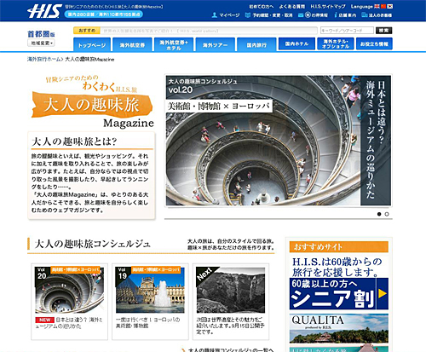Image resolution: width=426 pixels, height=352 pixels.
Task: Select the Korean flag language icon
Action: click(390, 6)
